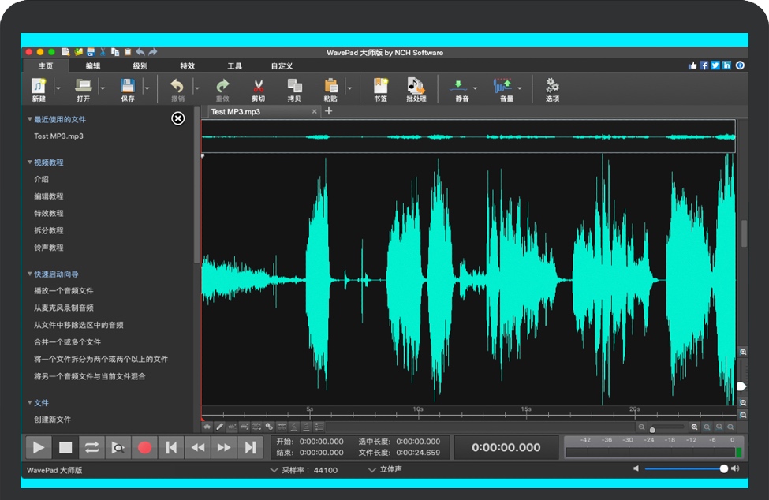Open the 编辑教程 tutorial link
Screen dimensions: 769x500
click(x=48, y=196)
